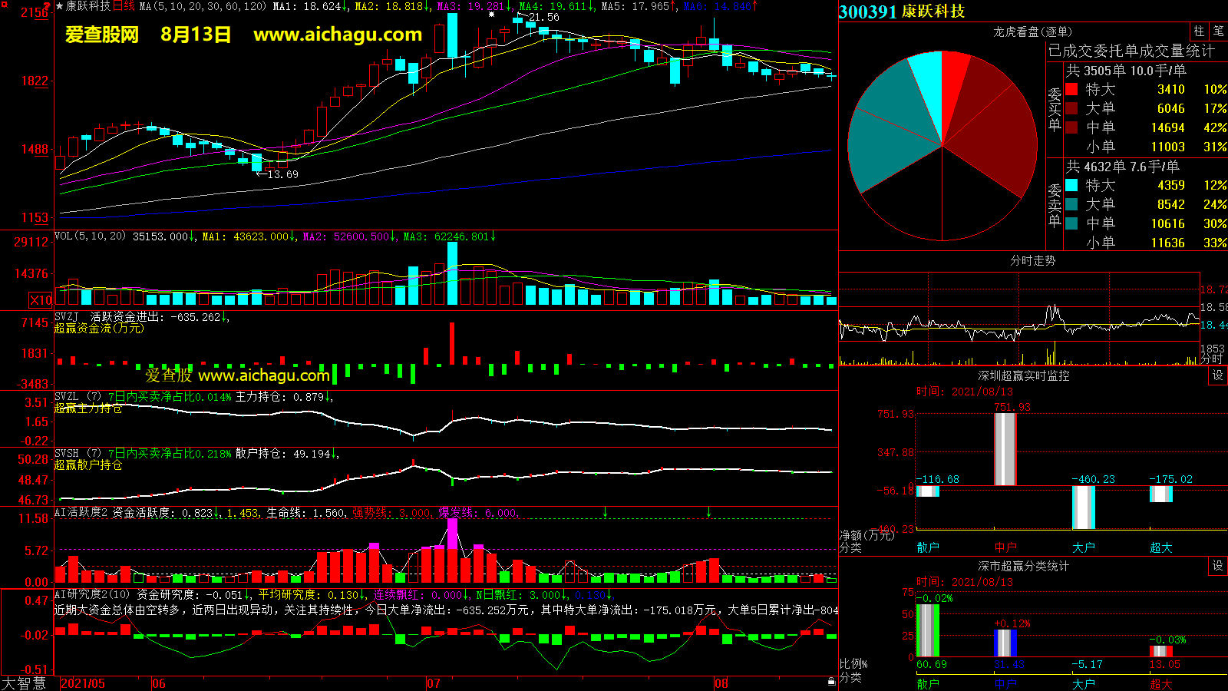Switch to 笔 per-trade view button

pyautogui.click(x=1218, y=31)
